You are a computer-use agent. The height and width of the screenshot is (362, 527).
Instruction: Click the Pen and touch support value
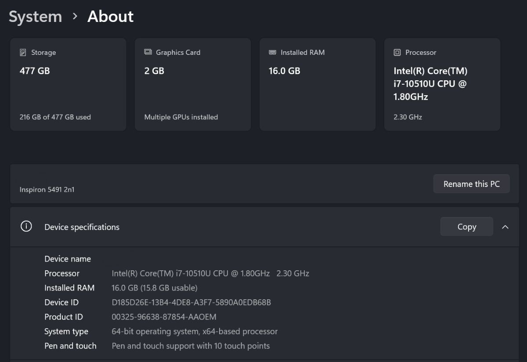tap(191, 346)
